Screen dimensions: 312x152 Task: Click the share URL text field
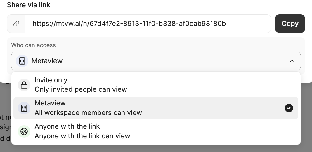click(148, 24)
